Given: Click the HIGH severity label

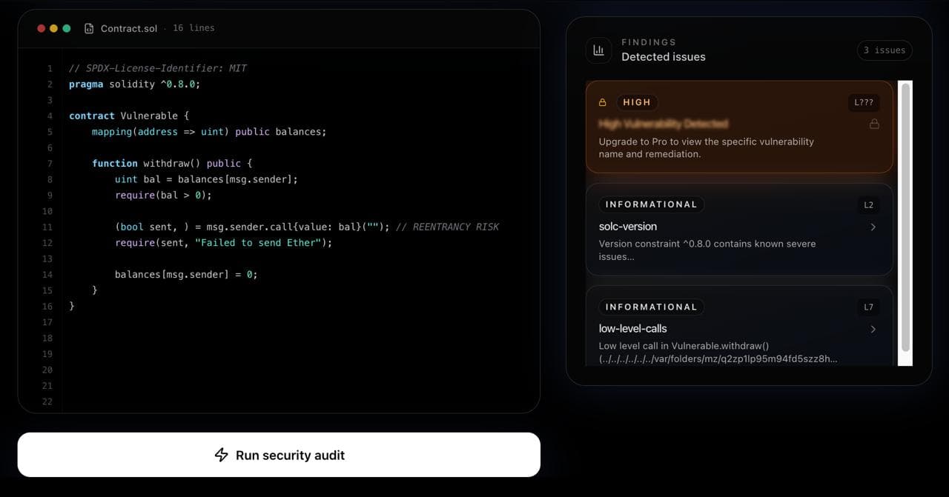Looking at the screenshot, I should tap(636, 102).
